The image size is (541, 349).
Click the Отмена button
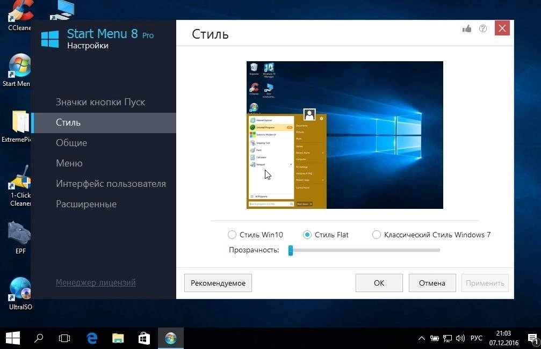point(432,283)
